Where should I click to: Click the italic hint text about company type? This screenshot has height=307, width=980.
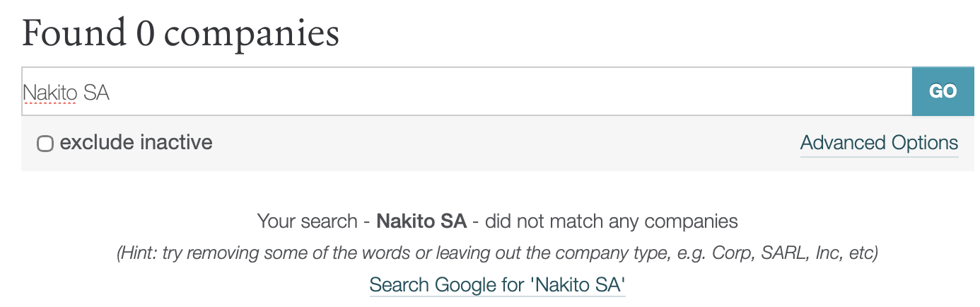pyautogui.click(x=497, y=253)
